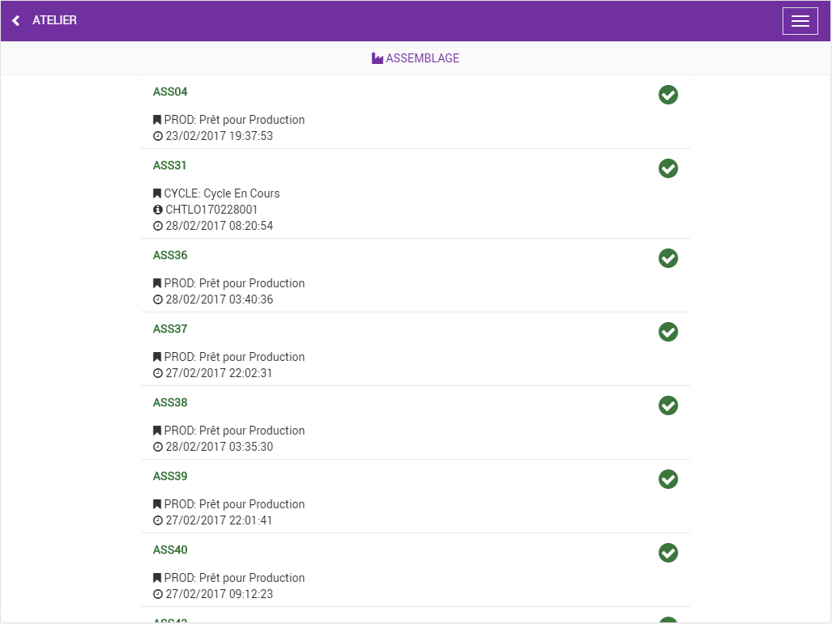Screen dimensions: 832x624
Task: Click the green check icon for ASS37
Action: point(668,332)
